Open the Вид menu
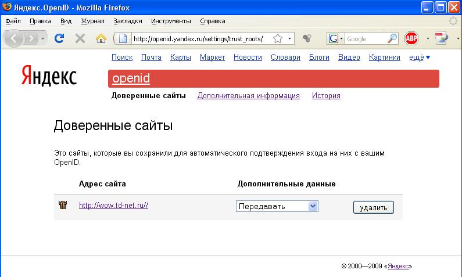This screenshot has height=277, width=462. coord(66,21)
